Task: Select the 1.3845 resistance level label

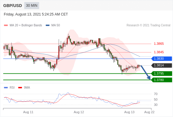Action: pos(159,52)
